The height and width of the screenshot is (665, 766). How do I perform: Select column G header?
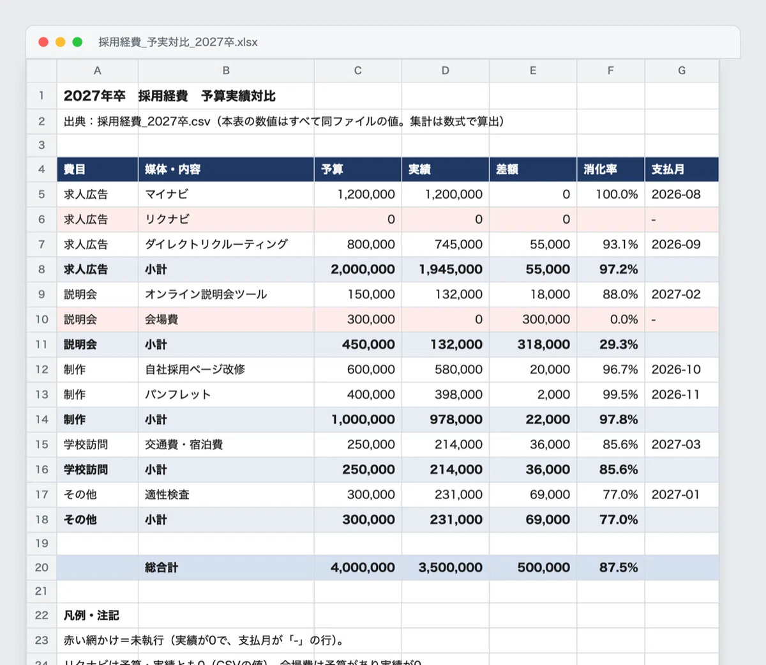click(x=682, y=71)
